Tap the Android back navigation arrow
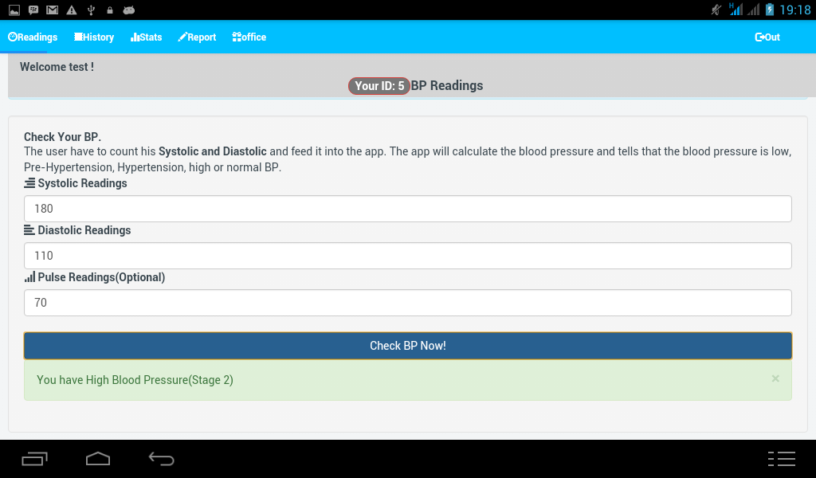This screenshot has width=816, height=478. point(161,459)
